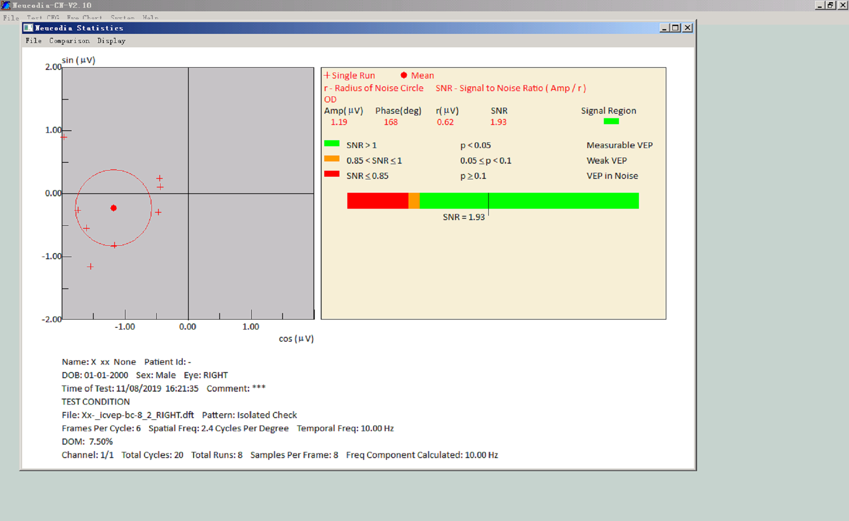The height and width of the screenshot is (521, 849).
Task: Click the green Signal Region swatch
Action: pos(611,122)
